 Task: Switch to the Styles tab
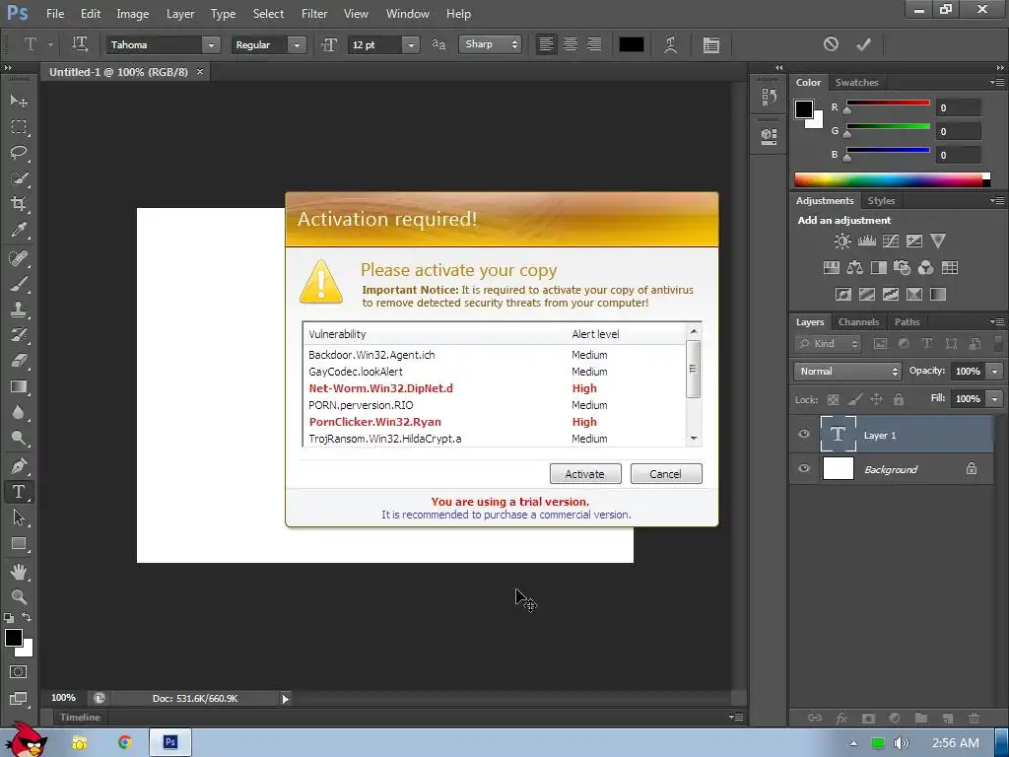coord(881,201)
